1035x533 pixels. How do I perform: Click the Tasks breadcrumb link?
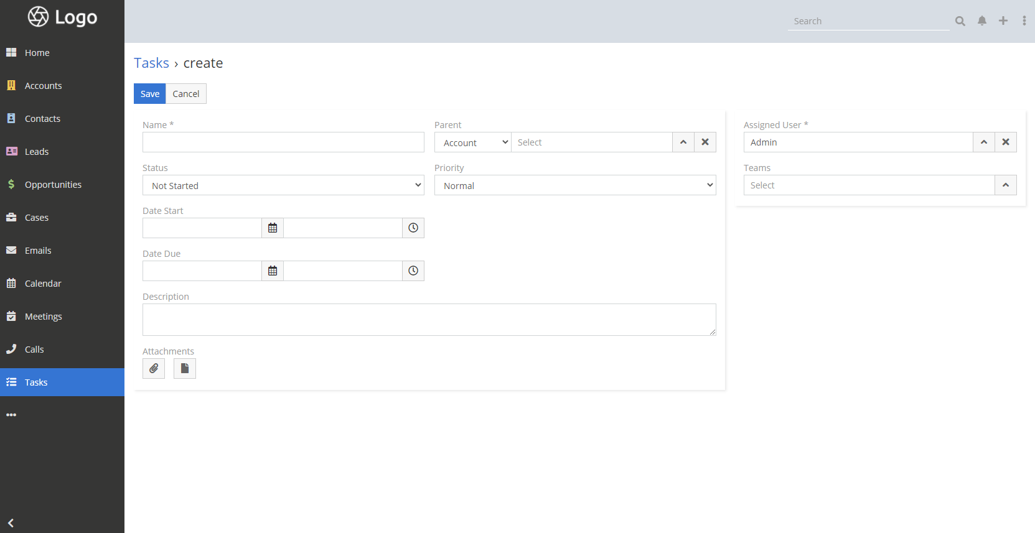(151, 63)
